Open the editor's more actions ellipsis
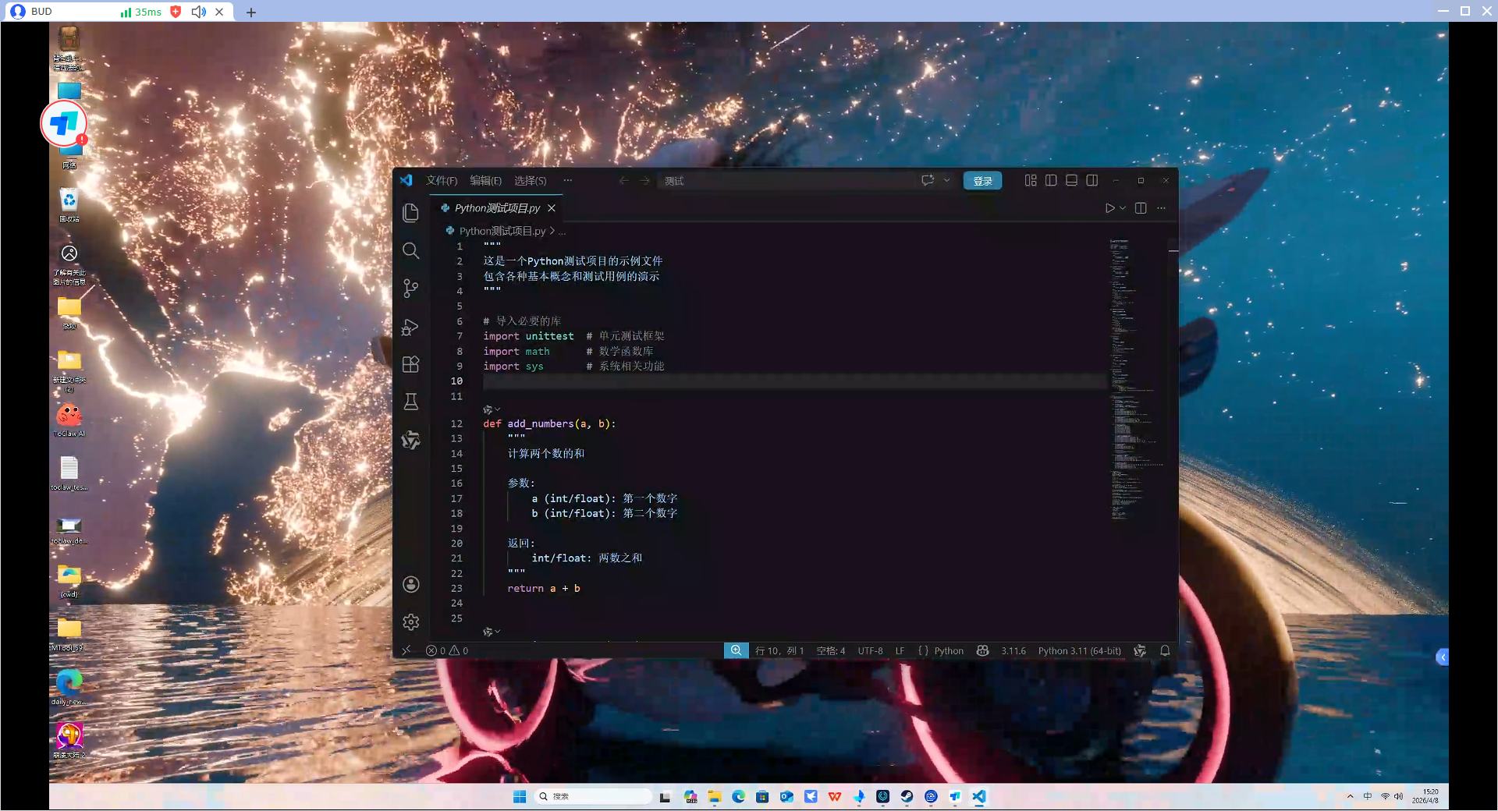1498x811 pixels. point(1161,208)
